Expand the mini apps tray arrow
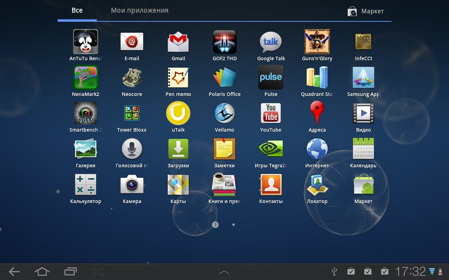The height and width of the screenshot is (280, 449). pyautogui.click(x=224, y=272)
